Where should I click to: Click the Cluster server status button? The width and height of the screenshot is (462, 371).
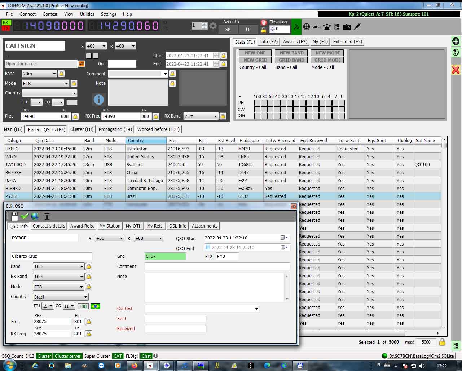(67, 356)
